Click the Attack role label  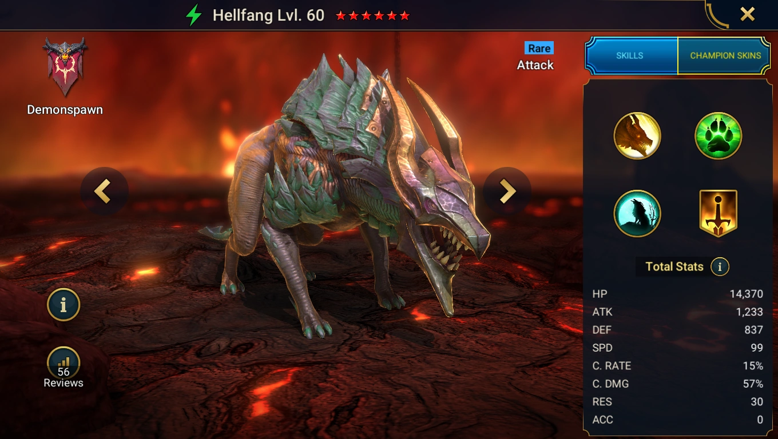tap(535, 65)
